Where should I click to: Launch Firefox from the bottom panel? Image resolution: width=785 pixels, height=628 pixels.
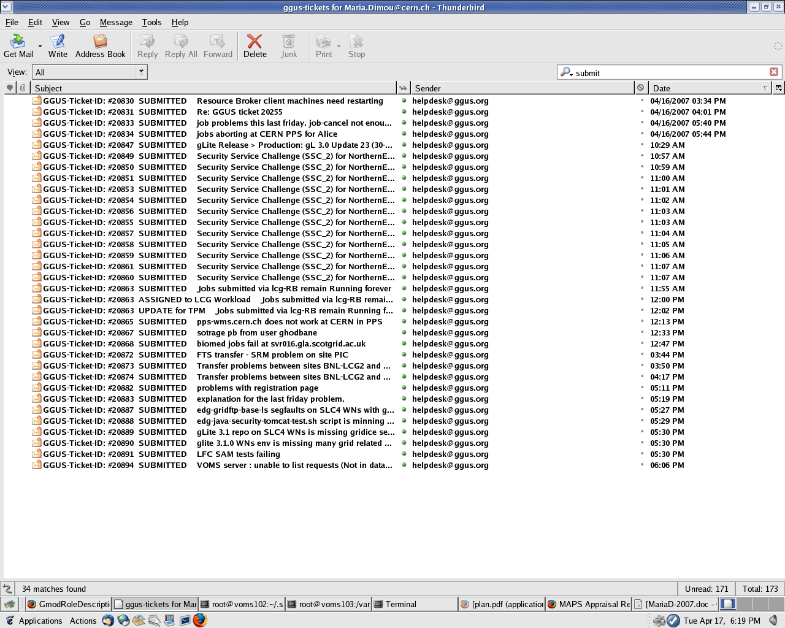pyautogui.click(x=200, y=620)
